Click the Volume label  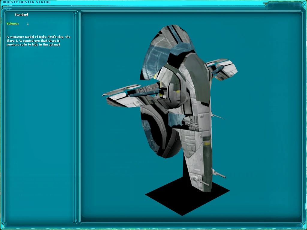click(12, 23)
